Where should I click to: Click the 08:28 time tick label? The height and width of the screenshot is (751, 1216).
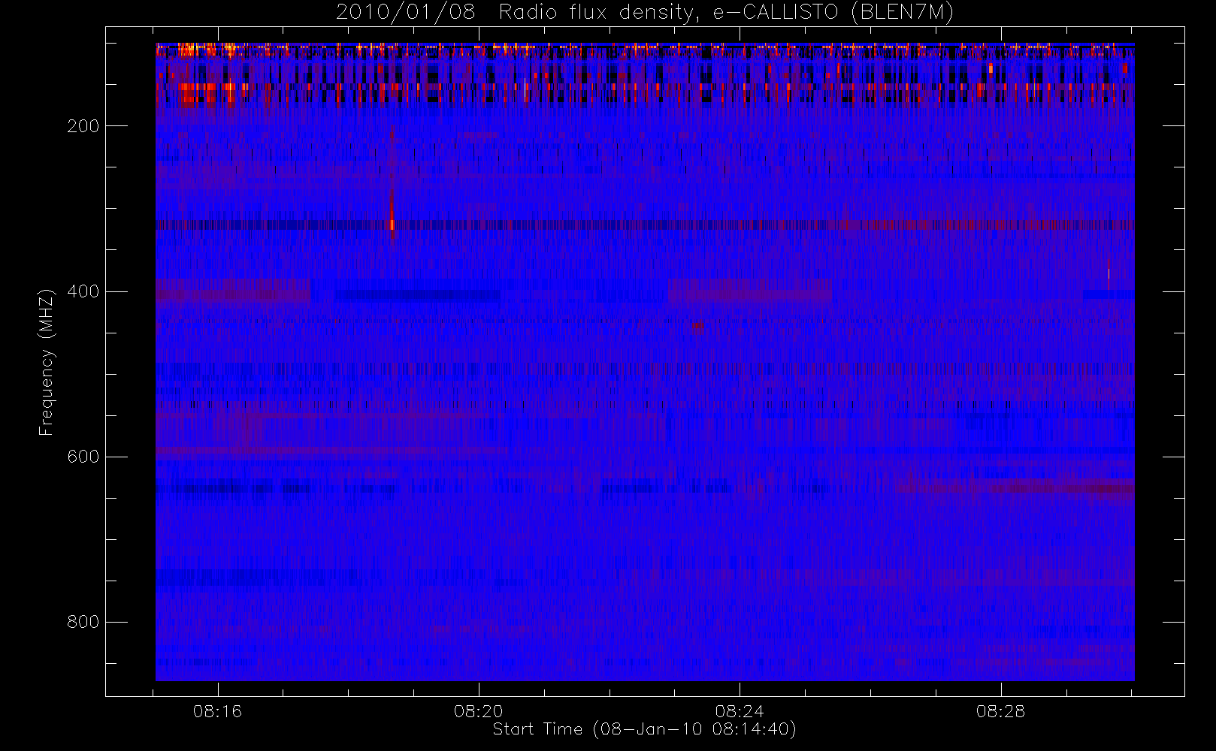1001,711
